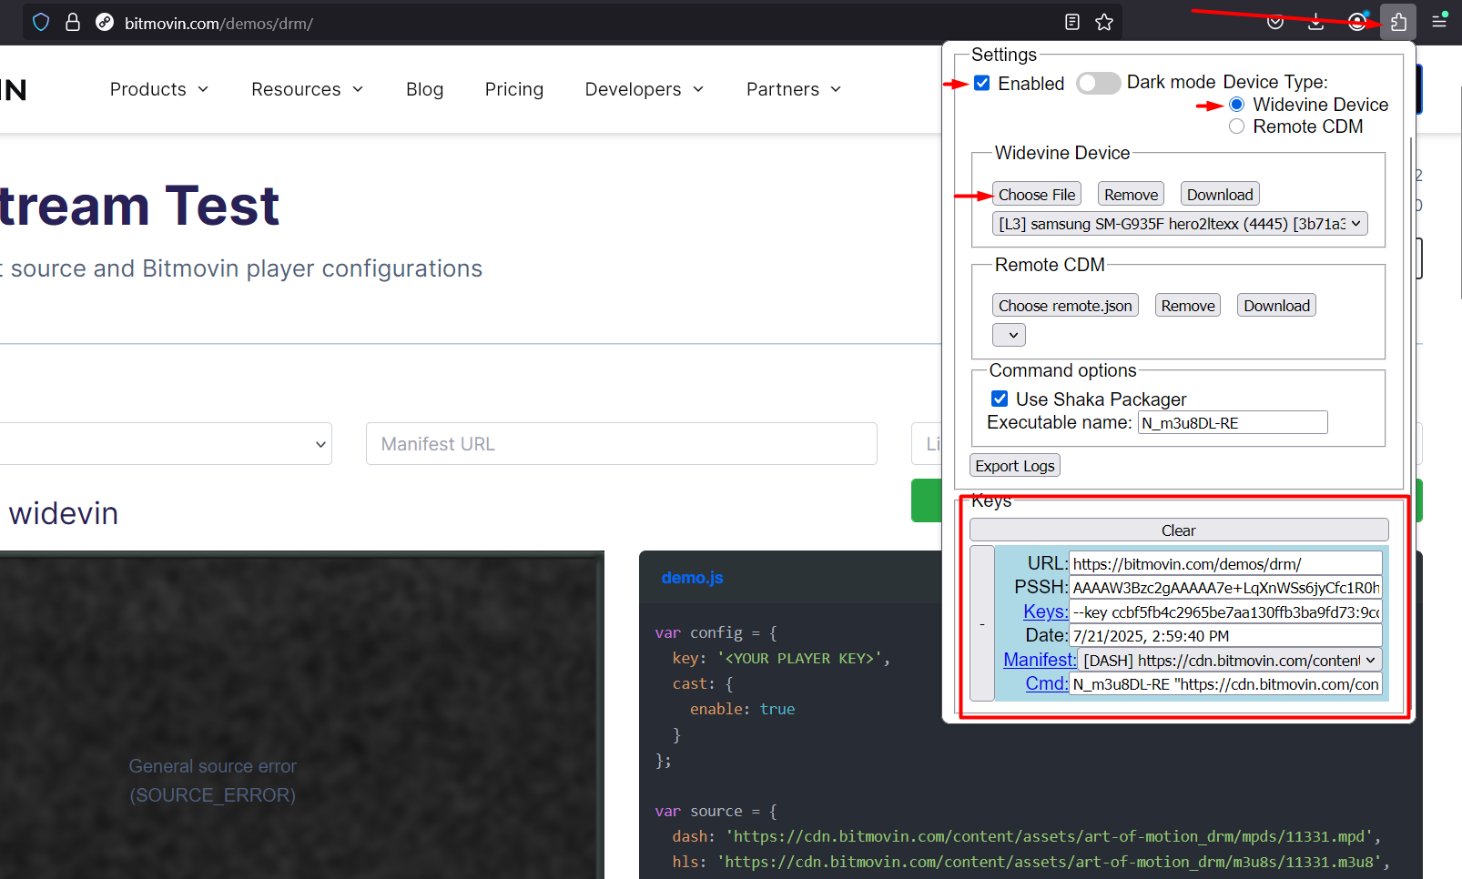Open the site permissions icon
1462x879 pixels.
(105, 22)
